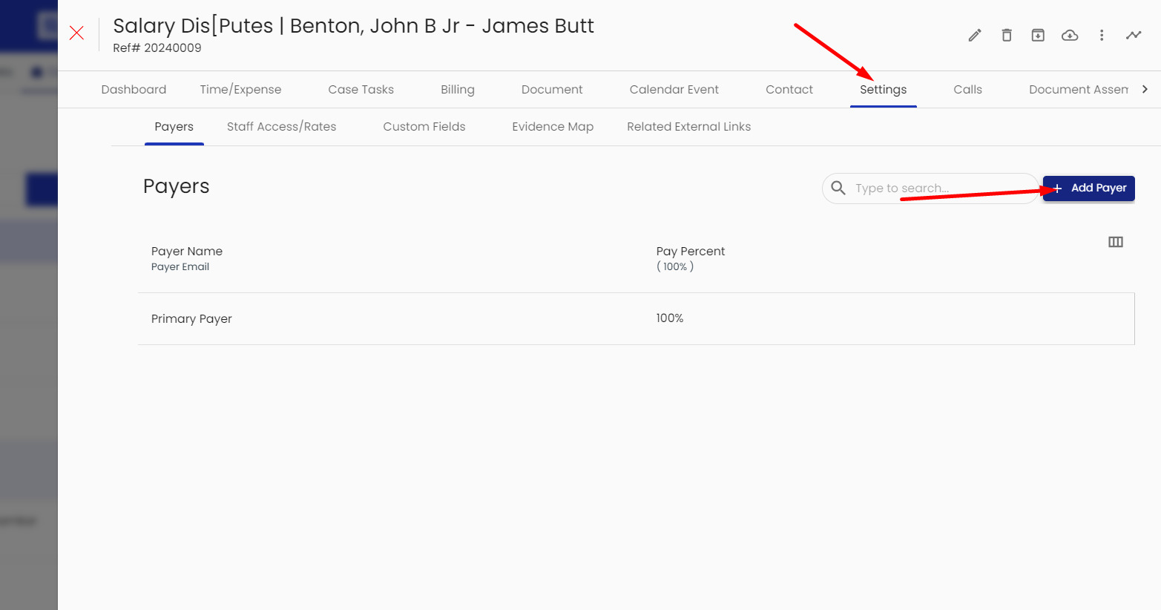Go to the Billing tab
The image size is (1161, 610).
457,90
